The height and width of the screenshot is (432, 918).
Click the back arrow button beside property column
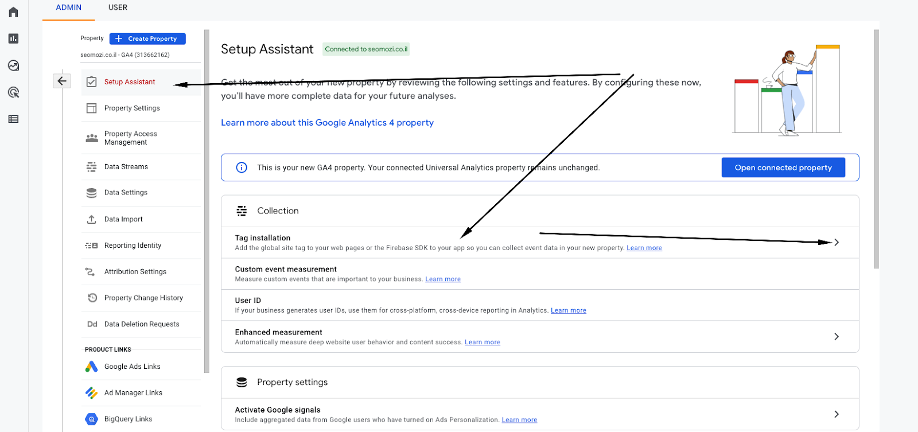pos(62,81)
